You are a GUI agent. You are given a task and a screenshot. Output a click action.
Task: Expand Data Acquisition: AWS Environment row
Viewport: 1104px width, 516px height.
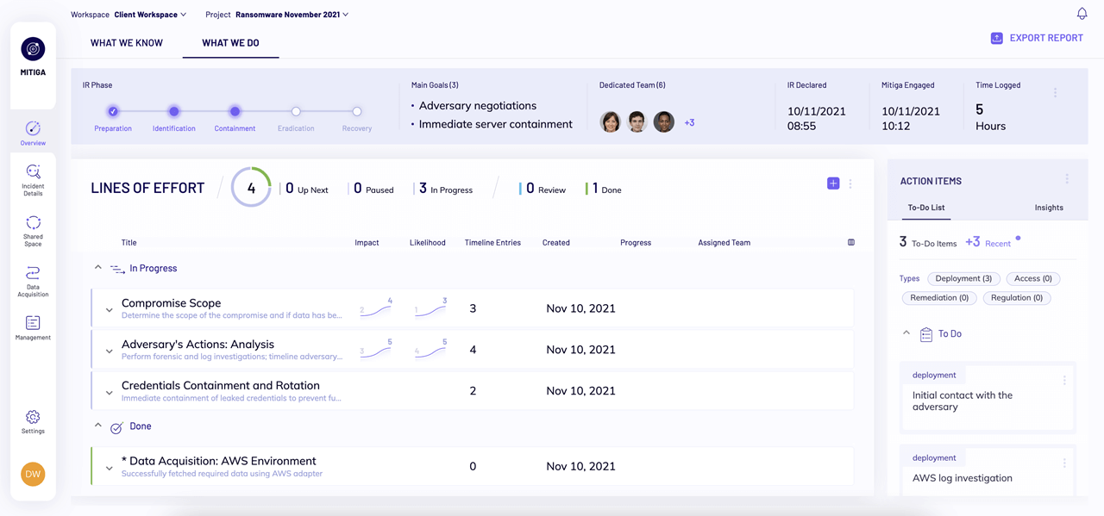pos(110,469)
